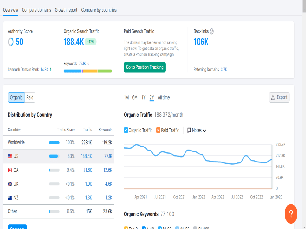This screenshot has width=306, height=229.
Task: Select the Worldwide row
Action: 58,143
